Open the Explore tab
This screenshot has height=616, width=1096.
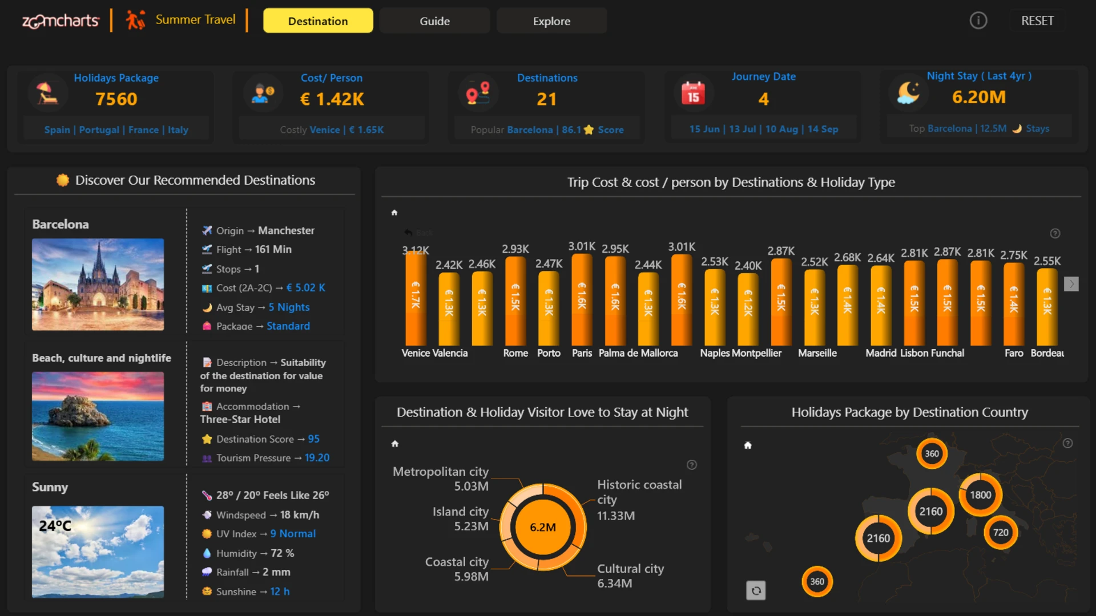tap(551, 21)
